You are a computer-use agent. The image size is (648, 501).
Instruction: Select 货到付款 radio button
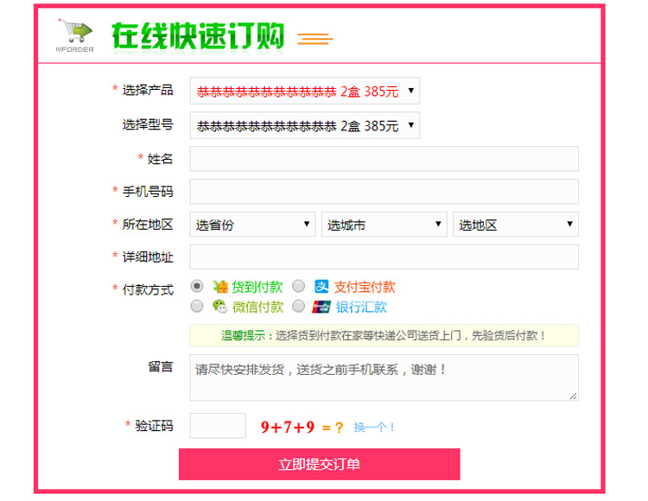(x=197, y=286)
